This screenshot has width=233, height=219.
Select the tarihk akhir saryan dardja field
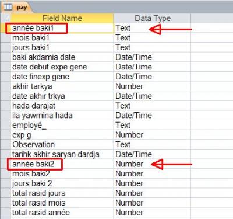pyautogui.click(x=62, y=154)
